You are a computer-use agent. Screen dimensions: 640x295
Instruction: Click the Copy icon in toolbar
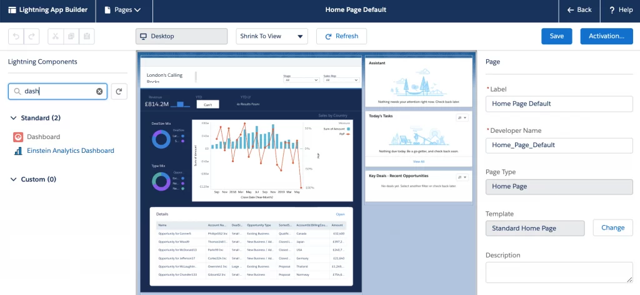[x=71, y=36]
